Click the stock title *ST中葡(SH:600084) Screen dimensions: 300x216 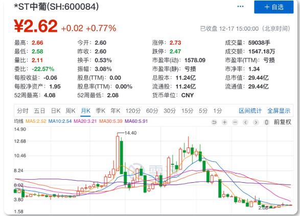click(x=56, y=7)
